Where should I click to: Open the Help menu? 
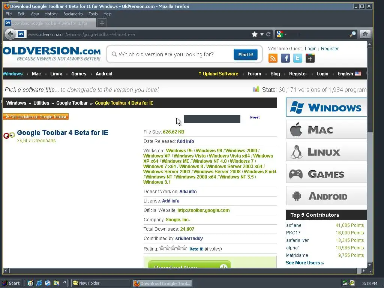107,14
